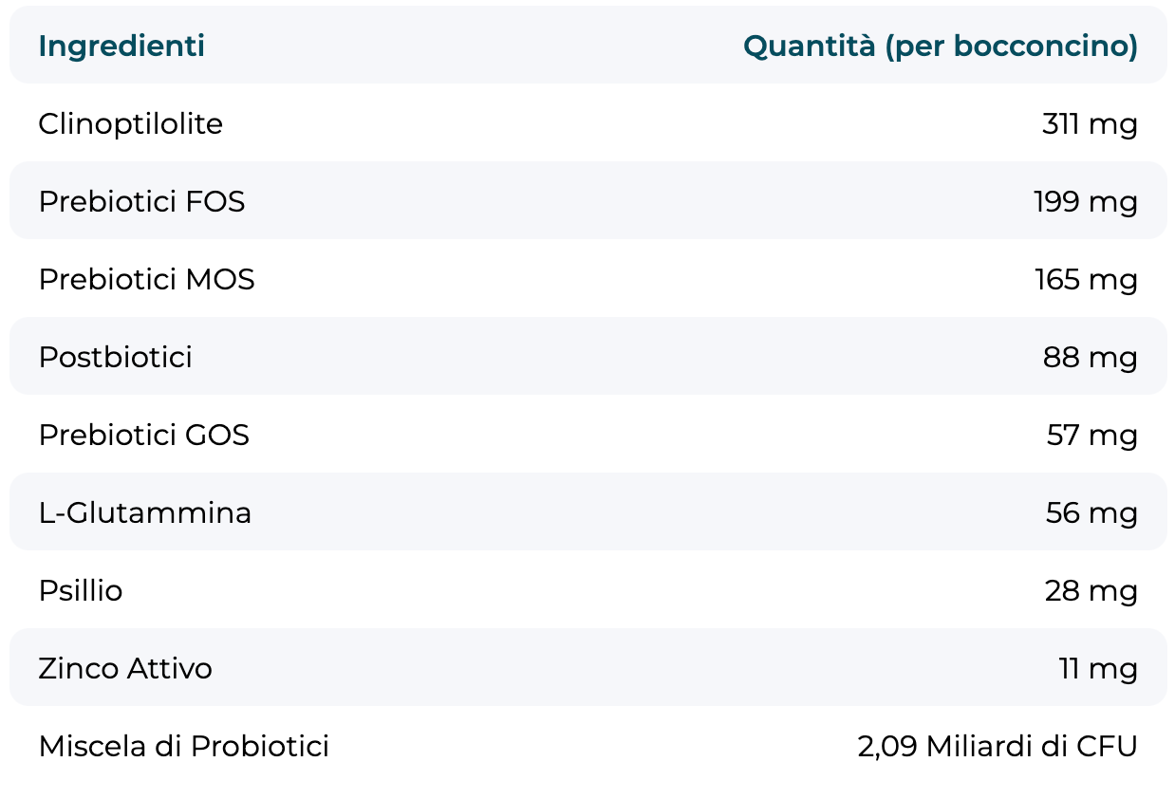Click the 56 mg quantity value
1175x799 pixels.
pos(1091,512)
